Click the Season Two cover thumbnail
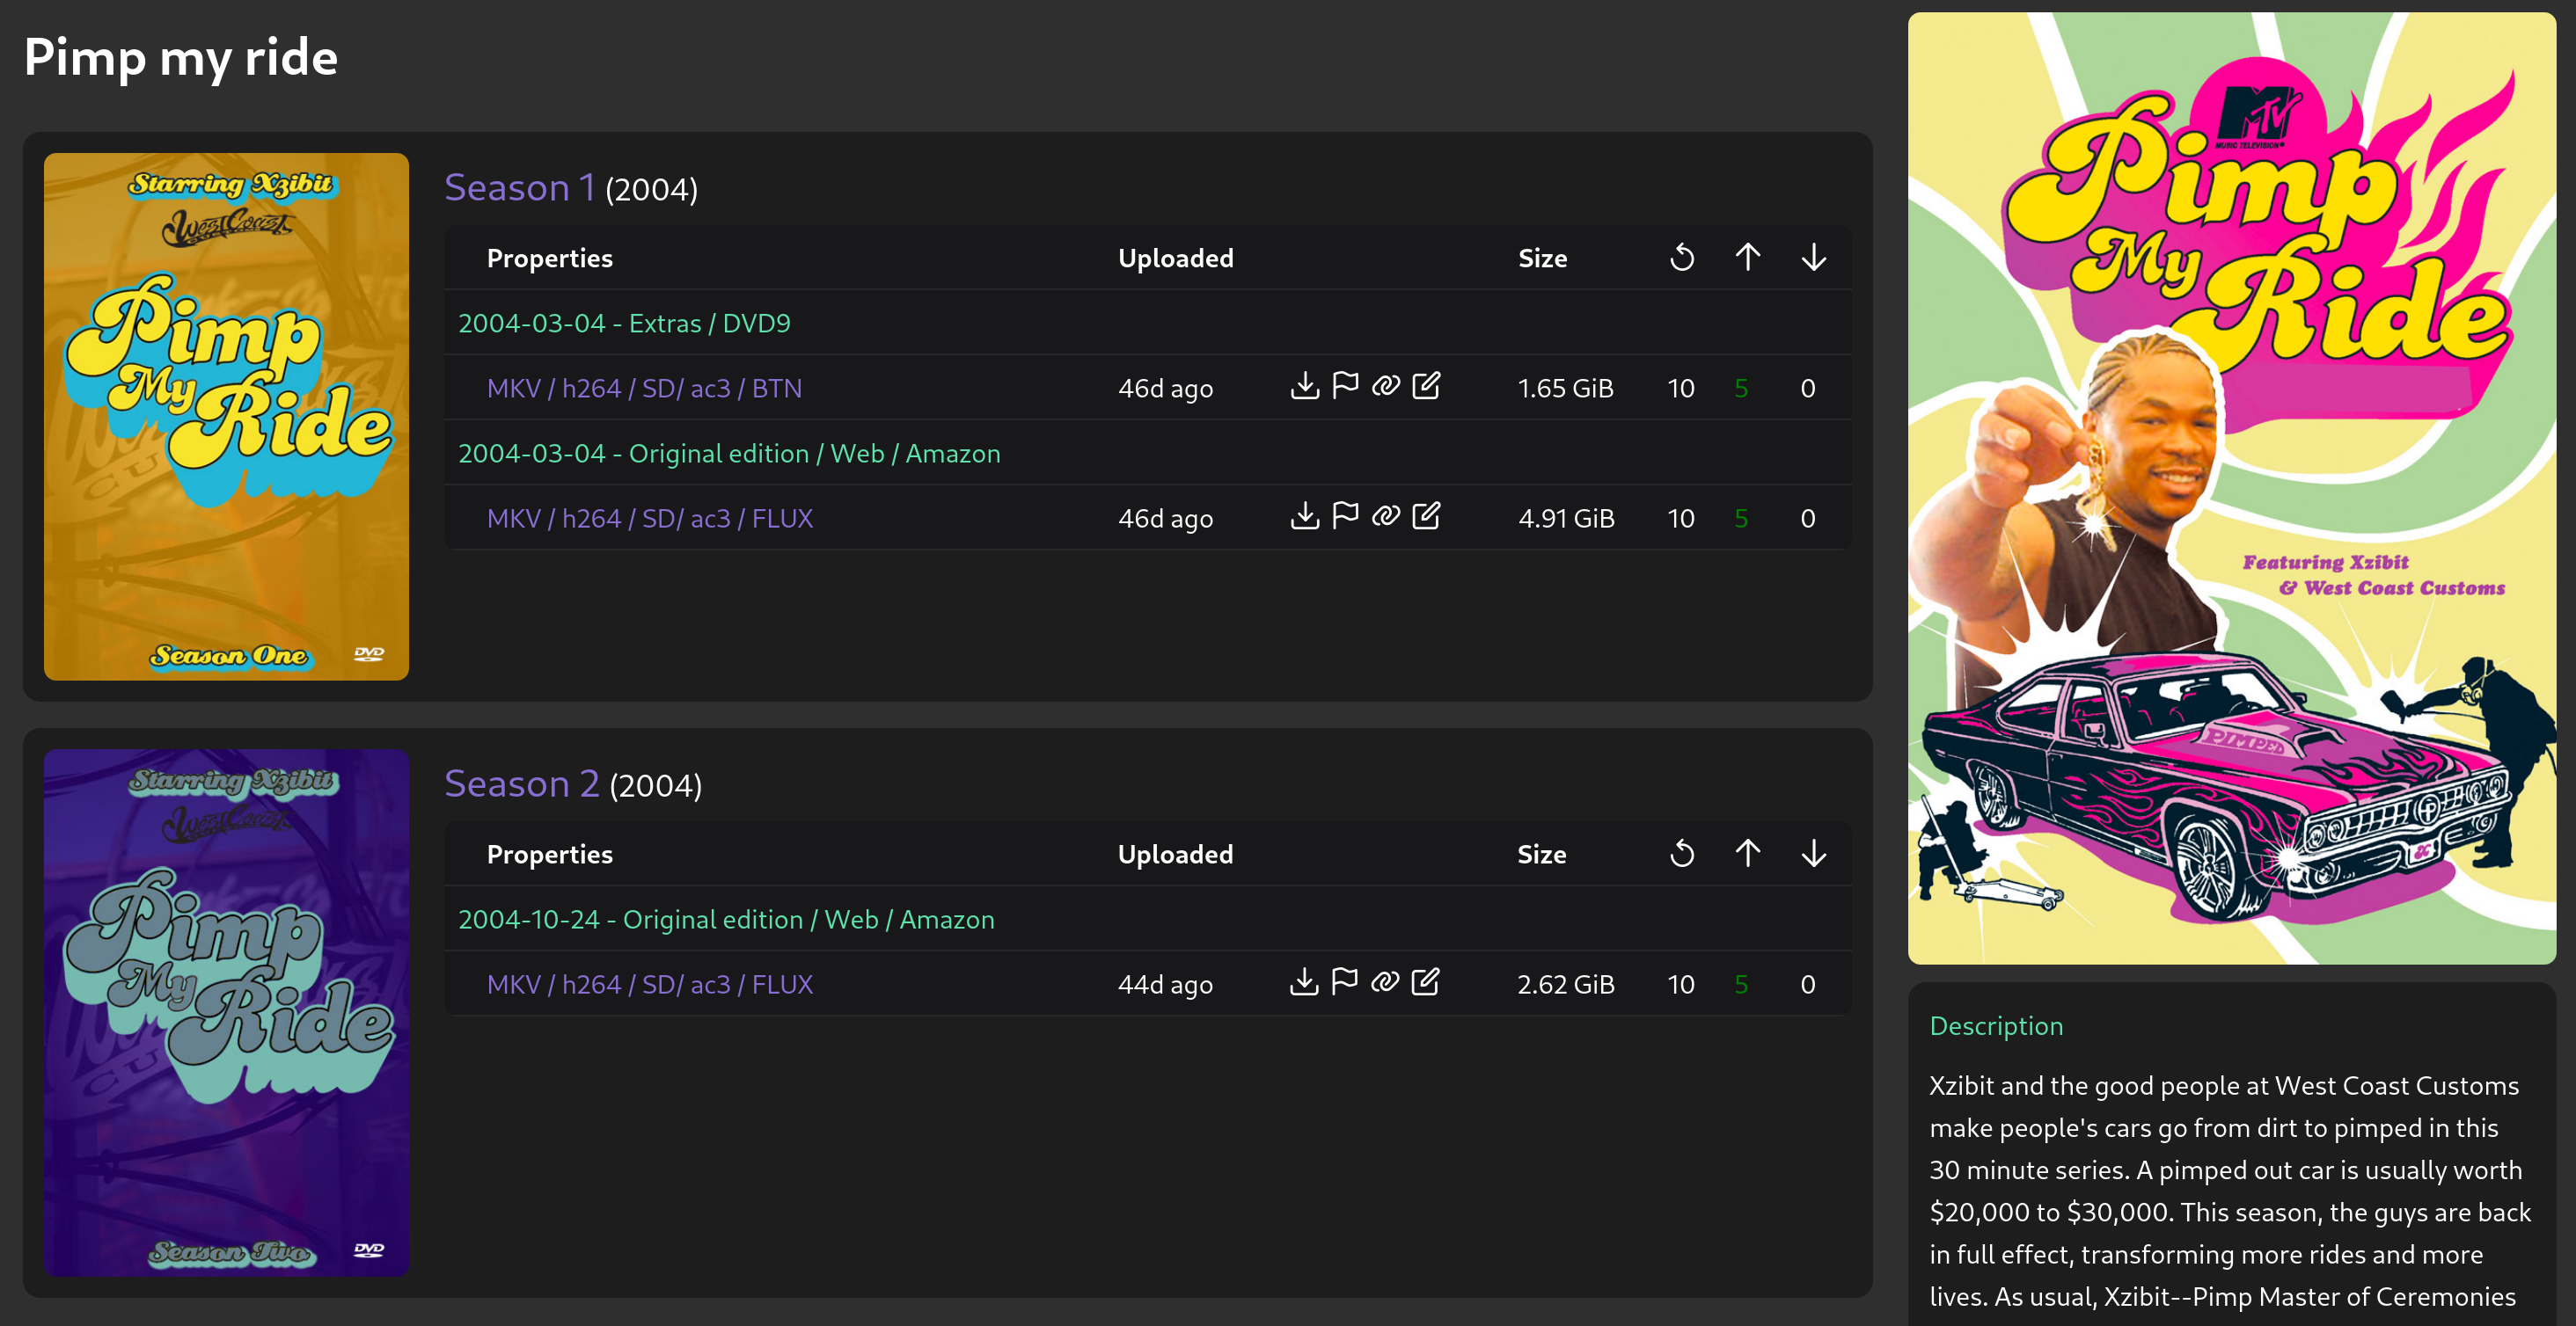This screenshot has height=1326, width=2576. (x=226, y=1012)
